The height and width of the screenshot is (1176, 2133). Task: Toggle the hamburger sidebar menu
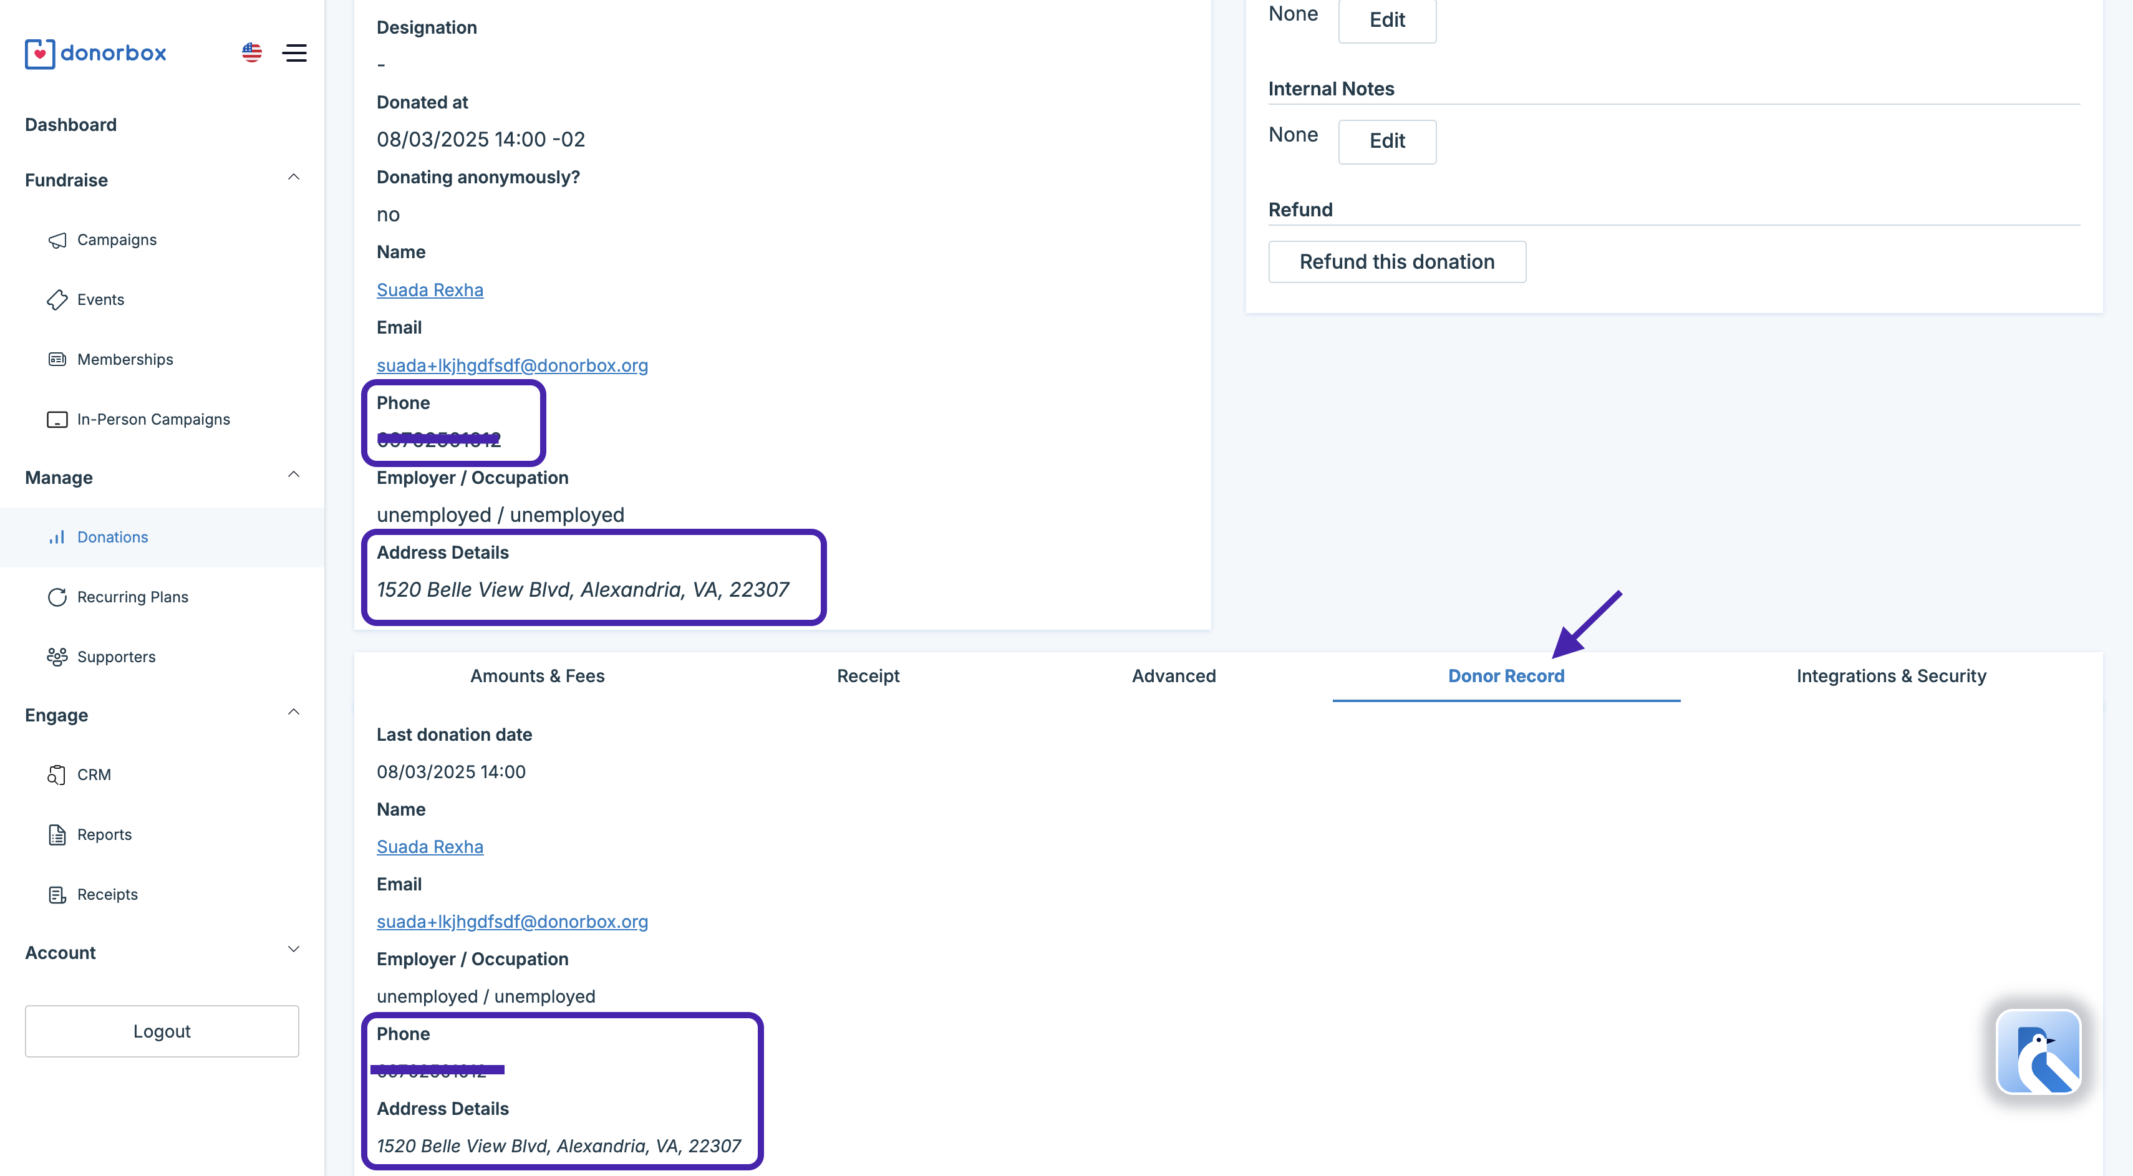pos(295,53)
